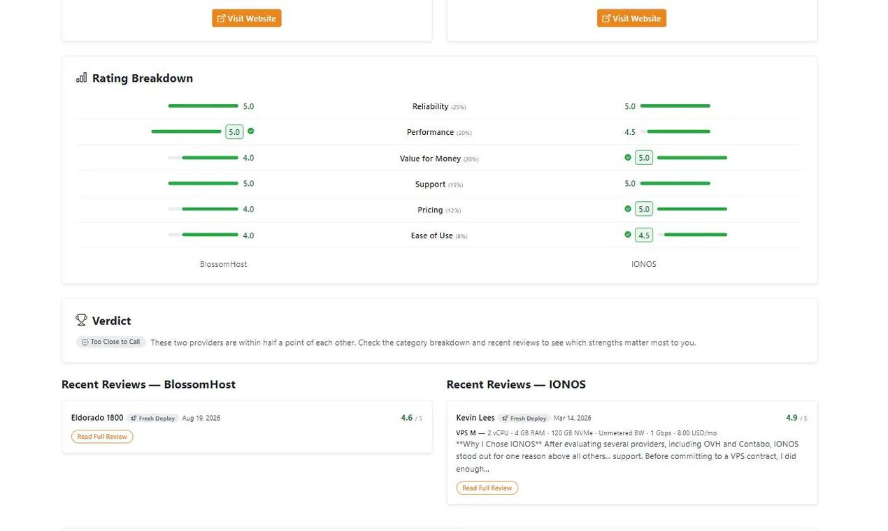The image size is (888, 531).
Task: Click the boxed 4.5 IONOS Ease of Use score
Action: (644, 235)
